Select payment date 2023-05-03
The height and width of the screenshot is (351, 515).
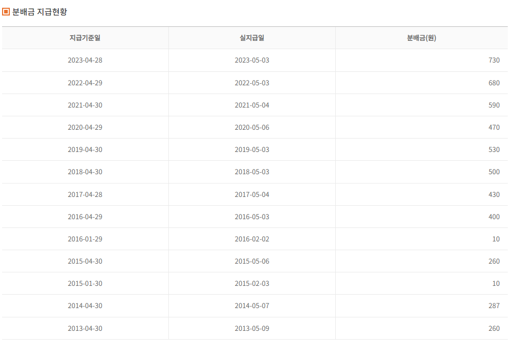tap(252, 60)
